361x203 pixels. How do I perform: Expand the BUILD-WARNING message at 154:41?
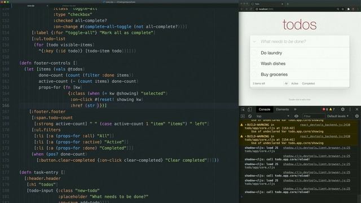coord(246,136)
